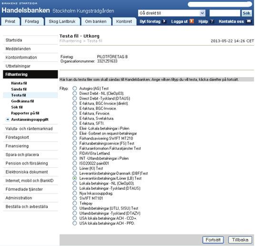Go to the Om banken tab
This screenshot has width=255, height=246.
coord(96,21)
